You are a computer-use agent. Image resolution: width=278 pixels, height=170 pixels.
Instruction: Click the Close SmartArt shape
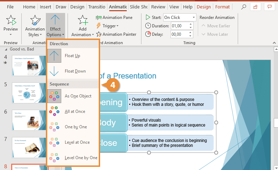[114, 143]
